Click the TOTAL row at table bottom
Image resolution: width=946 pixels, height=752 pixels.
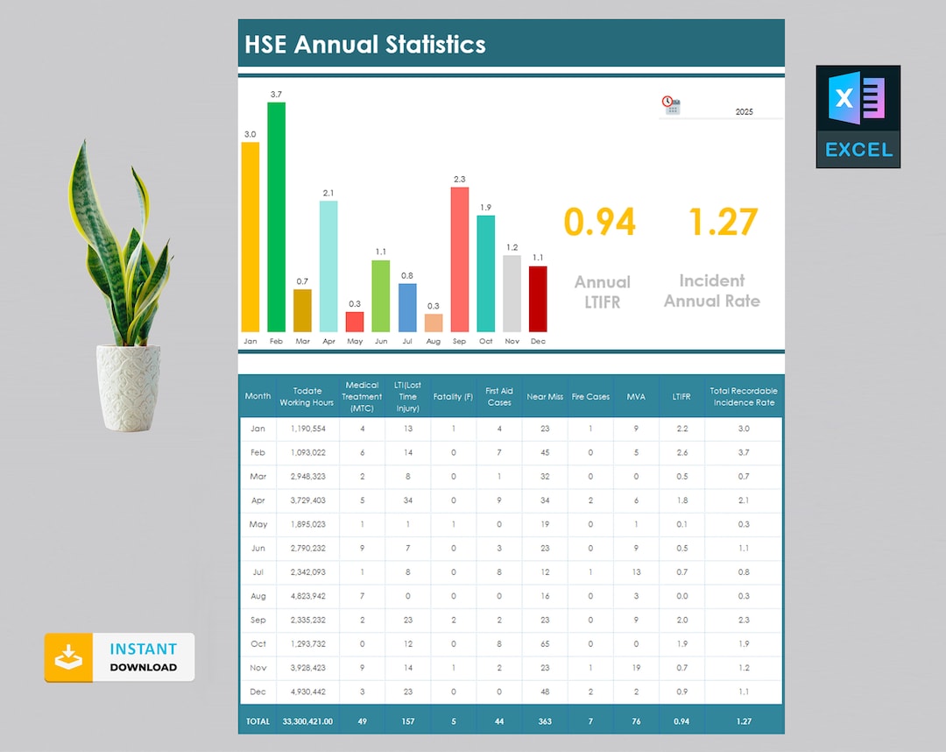pos(258,721)
